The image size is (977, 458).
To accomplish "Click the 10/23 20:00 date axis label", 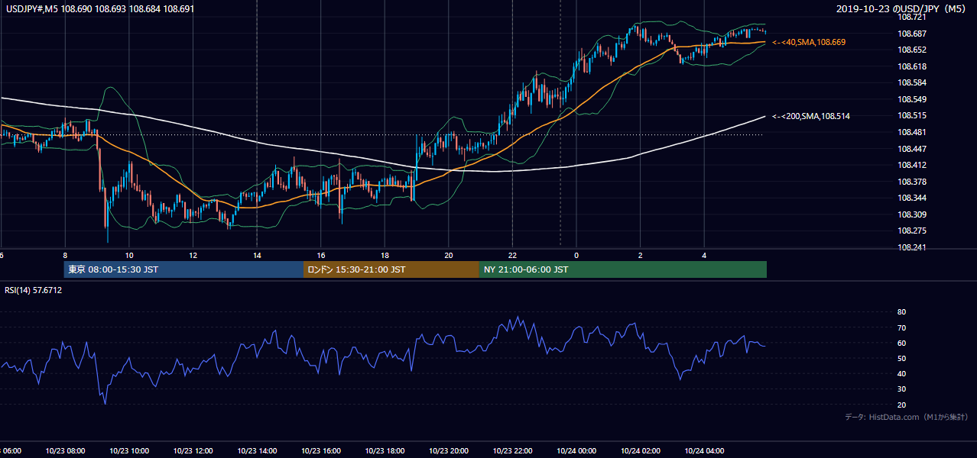I will [449, 451].
